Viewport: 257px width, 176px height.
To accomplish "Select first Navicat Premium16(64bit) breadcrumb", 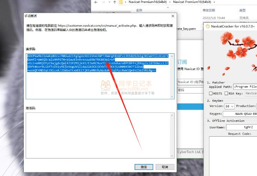I will point(148,2).
